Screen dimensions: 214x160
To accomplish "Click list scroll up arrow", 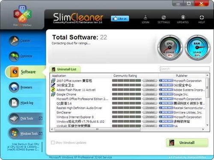I will tap(208, 75).
